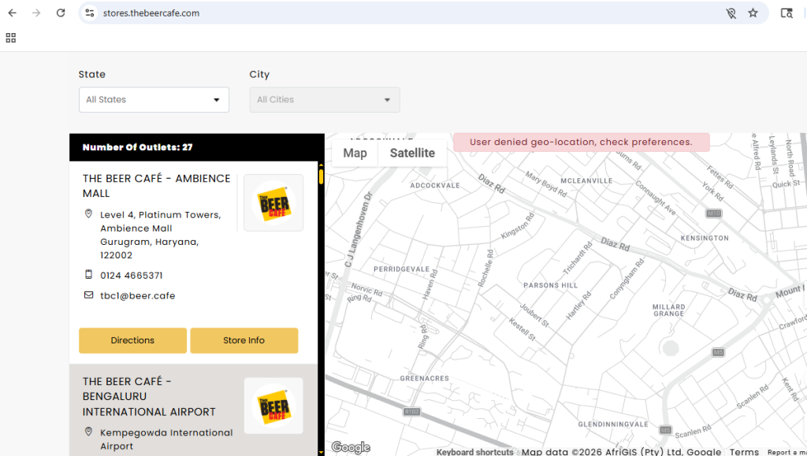
Task: Click the ADCOCKVALE map label
Action: coord(435,186)
